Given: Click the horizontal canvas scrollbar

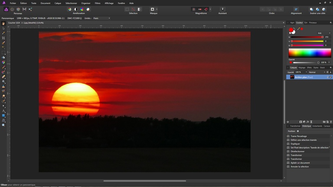Looking at the screenshot, I should click(145, 181).
